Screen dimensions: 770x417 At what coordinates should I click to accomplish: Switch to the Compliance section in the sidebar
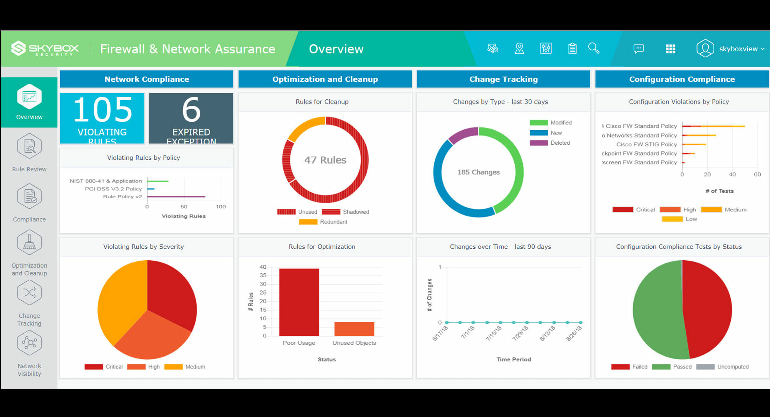[x=29, y=196]
